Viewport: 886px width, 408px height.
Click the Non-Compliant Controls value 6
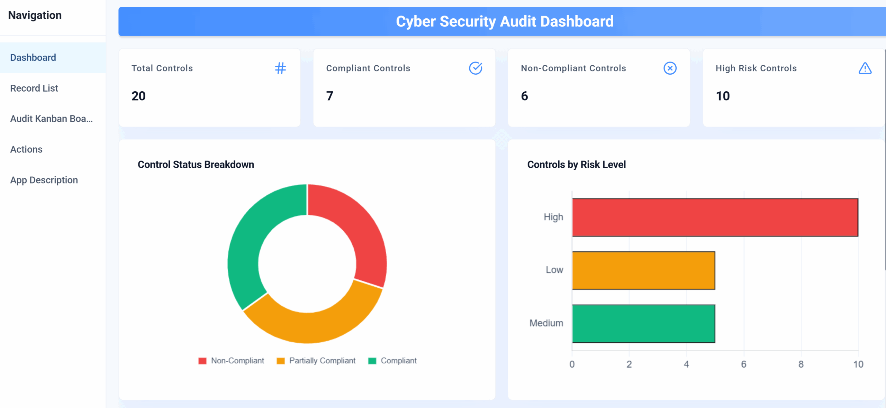pos(524,96)
